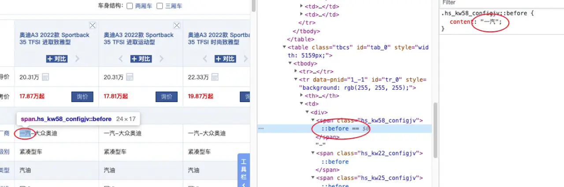Collapse the table class="tbcs" node
Screen dimensions: 564x187
coord(284,47)
